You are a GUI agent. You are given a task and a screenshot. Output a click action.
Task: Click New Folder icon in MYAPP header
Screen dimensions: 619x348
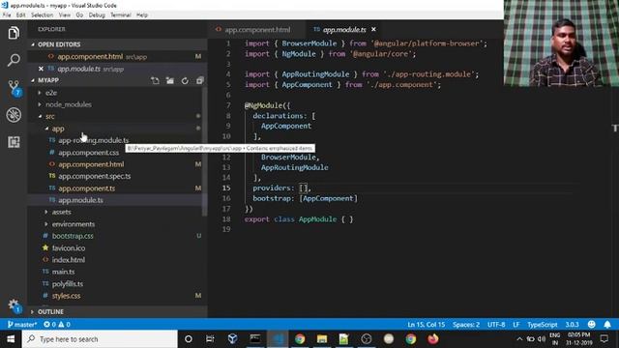(x=170, y=80)
